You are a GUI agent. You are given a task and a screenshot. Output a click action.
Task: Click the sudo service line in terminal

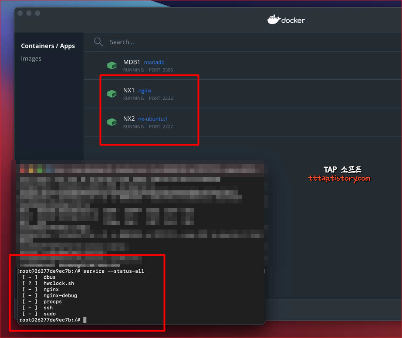[x=39, y=314]
